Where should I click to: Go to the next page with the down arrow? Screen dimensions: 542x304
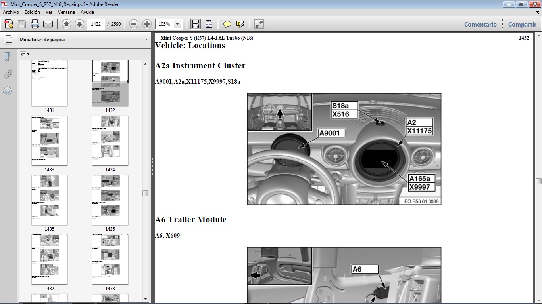click(x=79, y=24)
